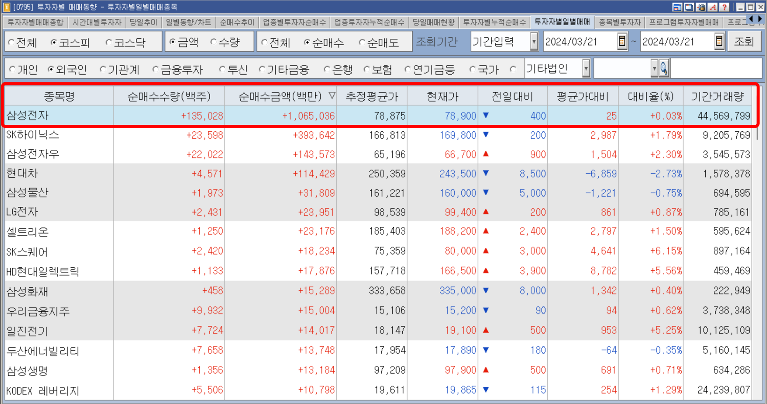Select the HD현대일렉트릭 stock row
This screenshot has width=767, height=404.
378,271
